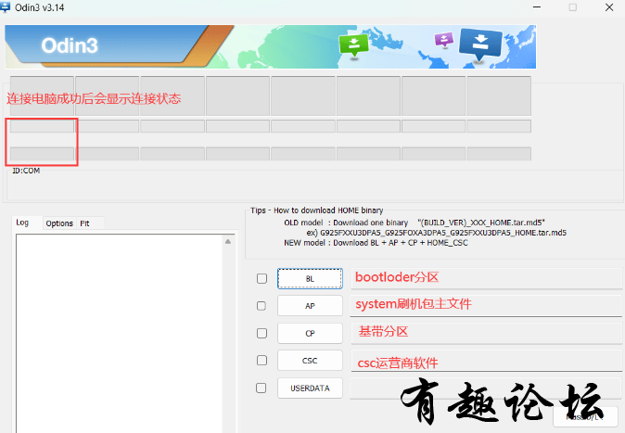
Task: Click the Odin3 app icon in title bar
Action: tap(6, 7)
